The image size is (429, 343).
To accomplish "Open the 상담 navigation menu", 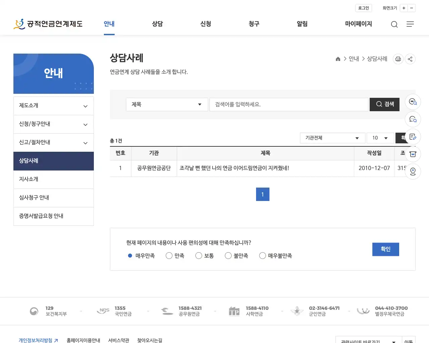I will [157, 24].
